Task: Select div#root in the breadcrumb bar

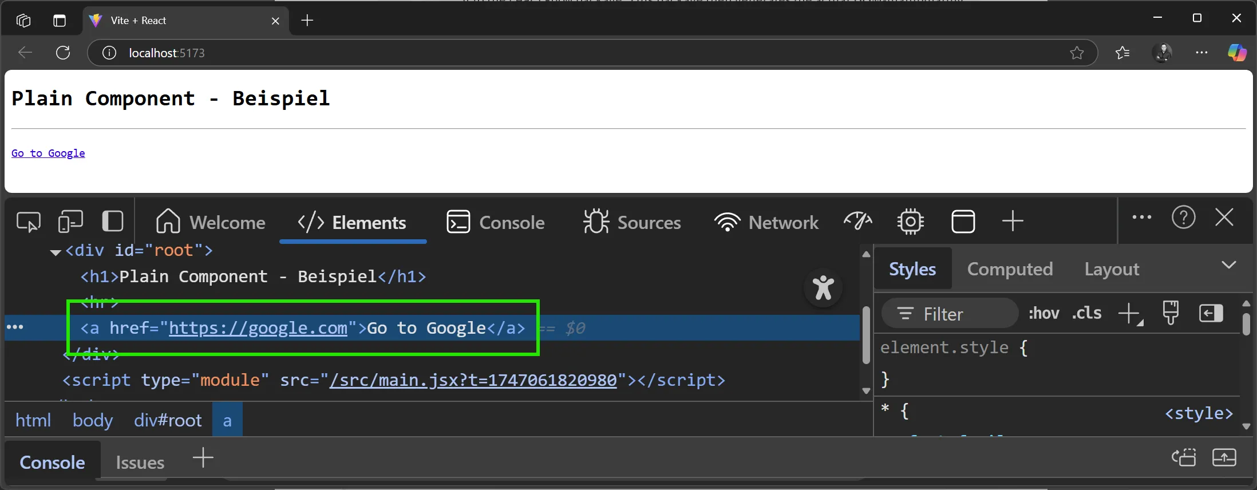Action: [x=168, y=420]
